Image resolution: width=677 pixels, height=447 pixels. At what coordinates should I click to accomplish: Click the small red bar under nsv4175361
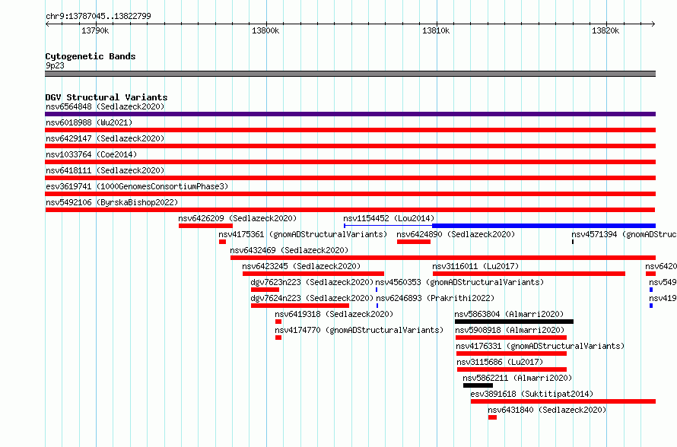[x=222, y=242]
